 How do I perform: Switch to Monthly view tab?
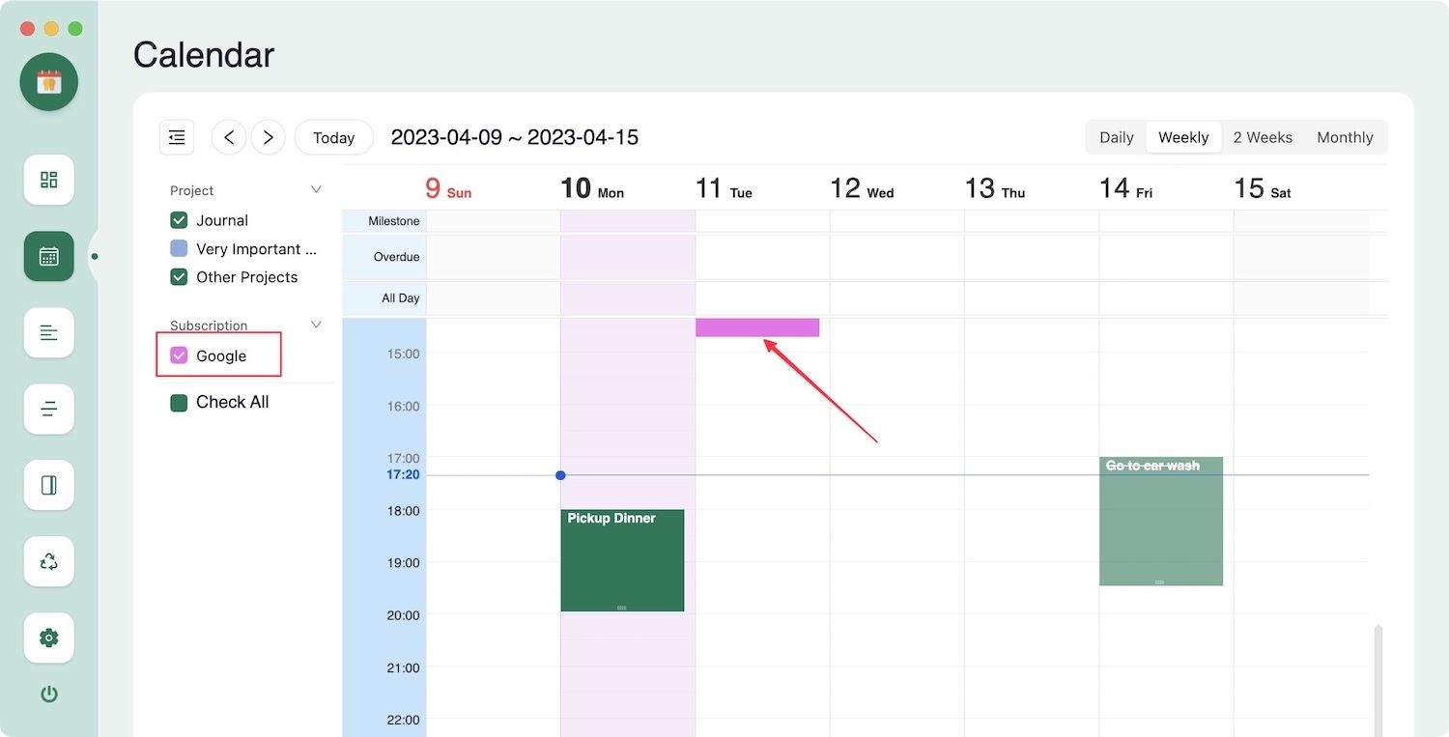(x=1345, y=137)
